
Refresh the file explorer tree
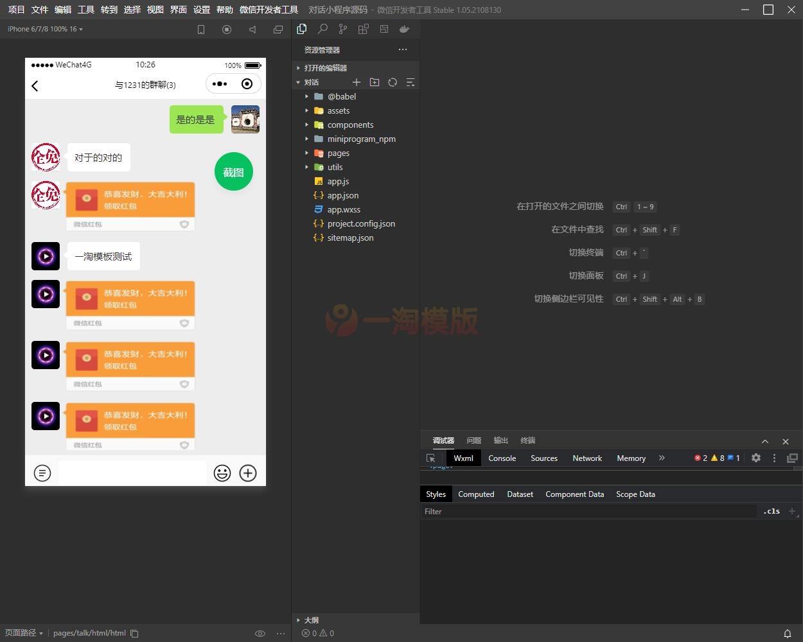pyautogui.click(x=393, y=82)
